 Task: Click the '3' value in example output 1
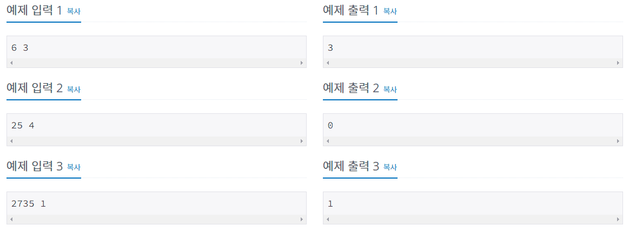pyautogui.click(x=330, y=47)
